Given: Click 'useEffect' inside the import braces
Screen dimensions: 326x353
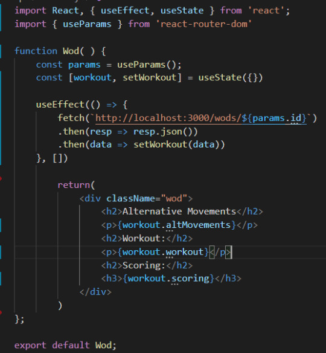Looking at the screenshot, I should pyautogui.click(x=125, y=11).
